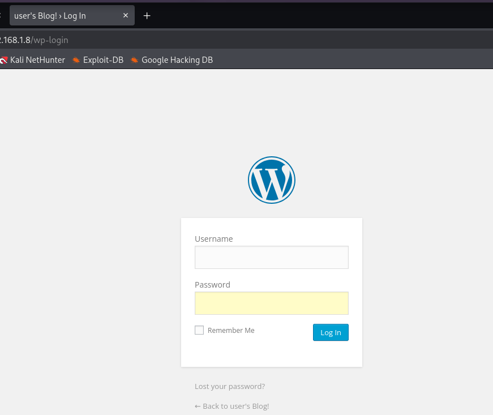Enable the Remember Me checkbox

tap(199, 330)
